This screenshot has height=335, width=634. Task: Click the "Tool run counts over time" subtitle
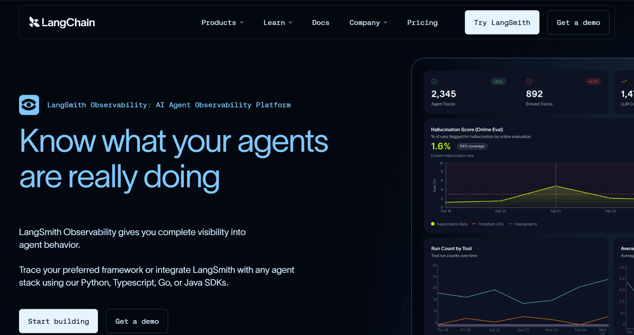454,256
